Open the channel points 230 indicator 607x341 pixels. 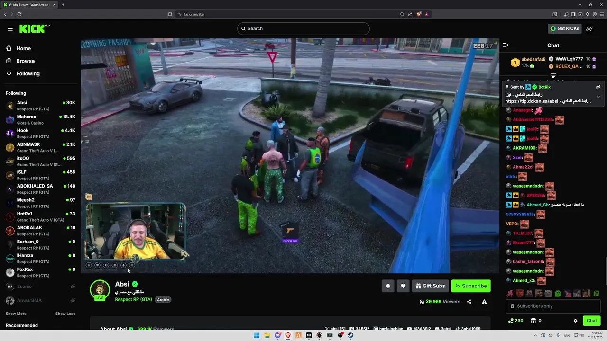[x=515, y=321]
